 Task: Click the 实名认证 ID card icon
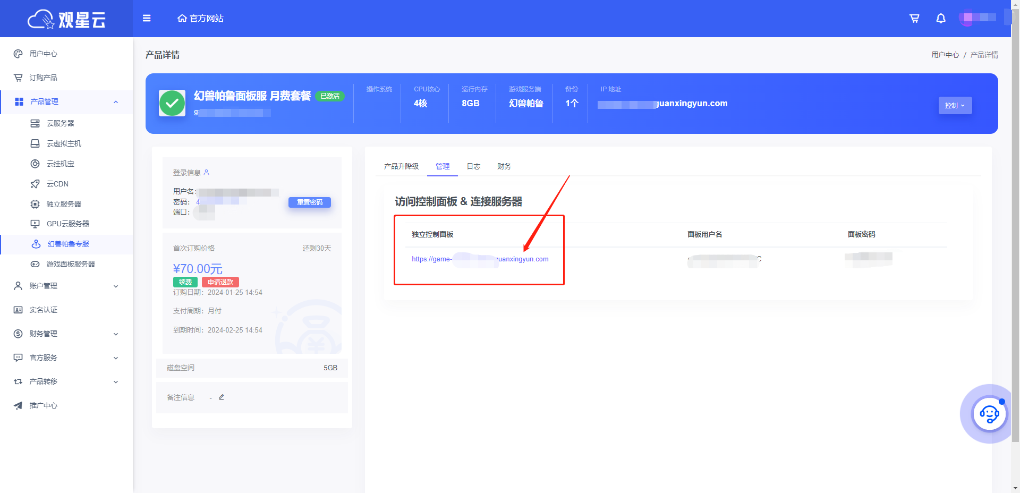point(18,310)
